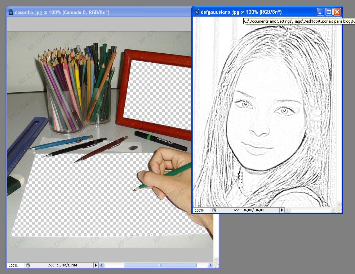Click scroll right arrow in desenho.jpg window

[210, 265]
